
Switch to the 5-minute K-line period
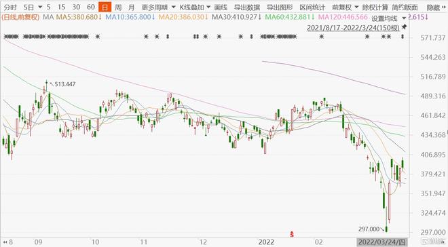click(49, 7)
